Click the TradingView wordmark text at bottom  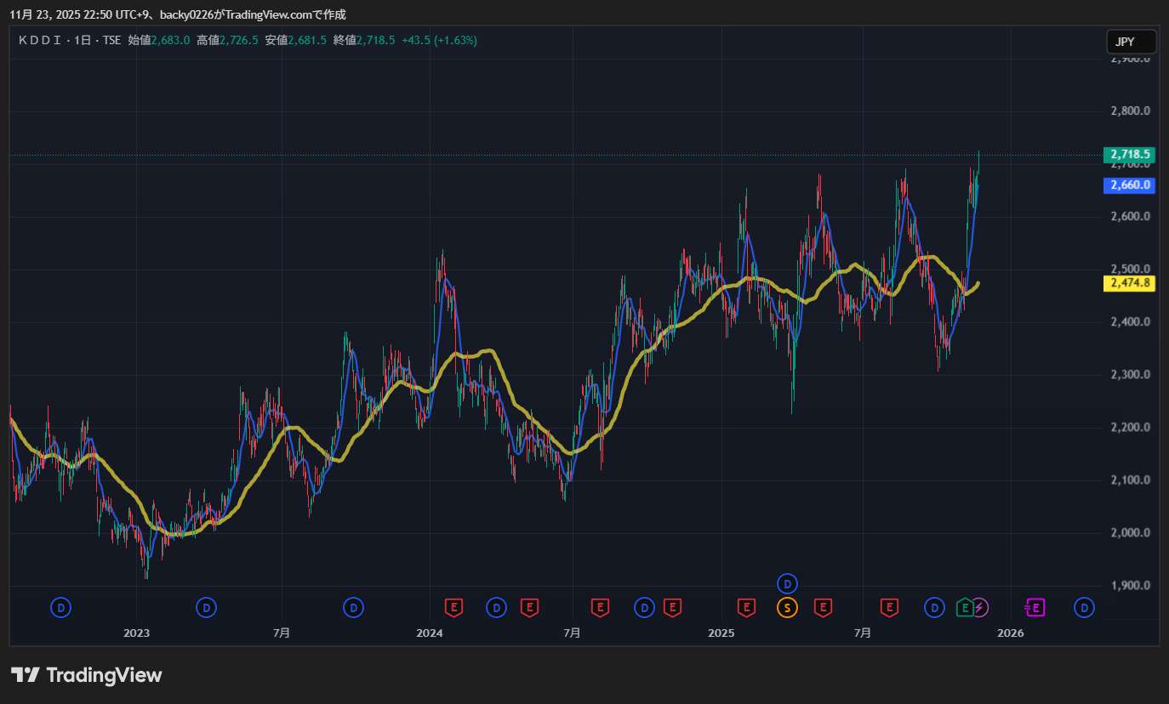[x=104, y=675]
